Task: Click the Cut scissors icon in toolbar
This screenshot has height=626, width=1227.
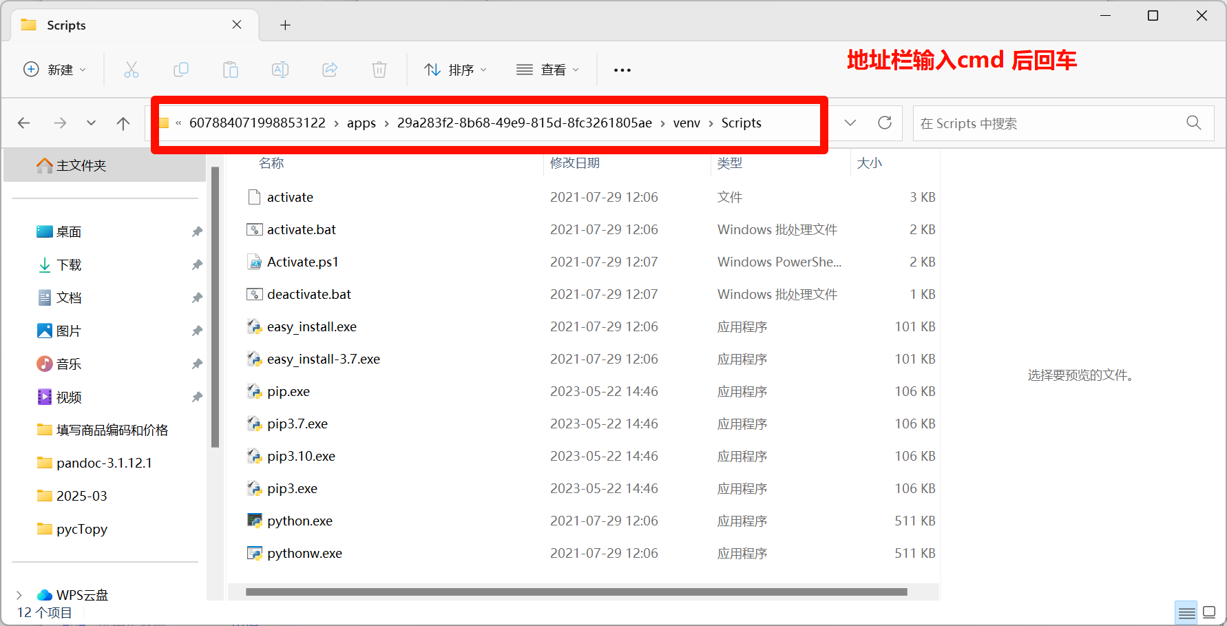Action: click(131, 70)
